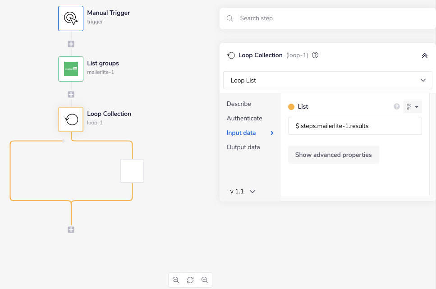Expand the version selector showing v 1.1

tap(243, 191)
